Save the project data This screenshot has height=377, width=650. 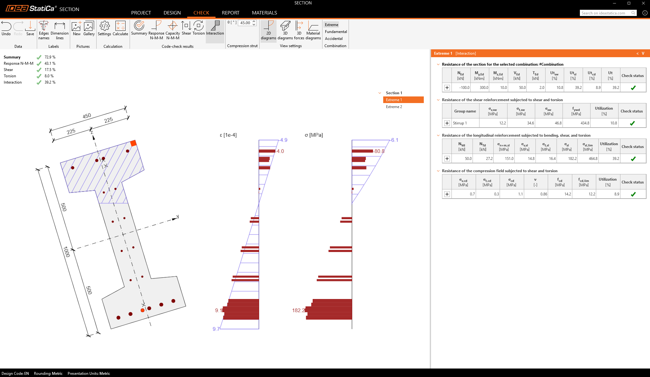click(x=30, y=28)
